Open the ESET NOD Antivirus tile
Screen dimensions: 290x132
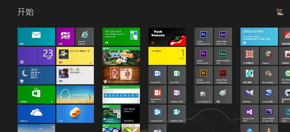285,75
